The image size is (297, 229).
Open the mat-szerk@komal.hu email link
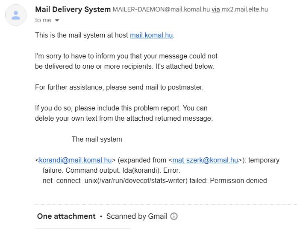(205, 160)
